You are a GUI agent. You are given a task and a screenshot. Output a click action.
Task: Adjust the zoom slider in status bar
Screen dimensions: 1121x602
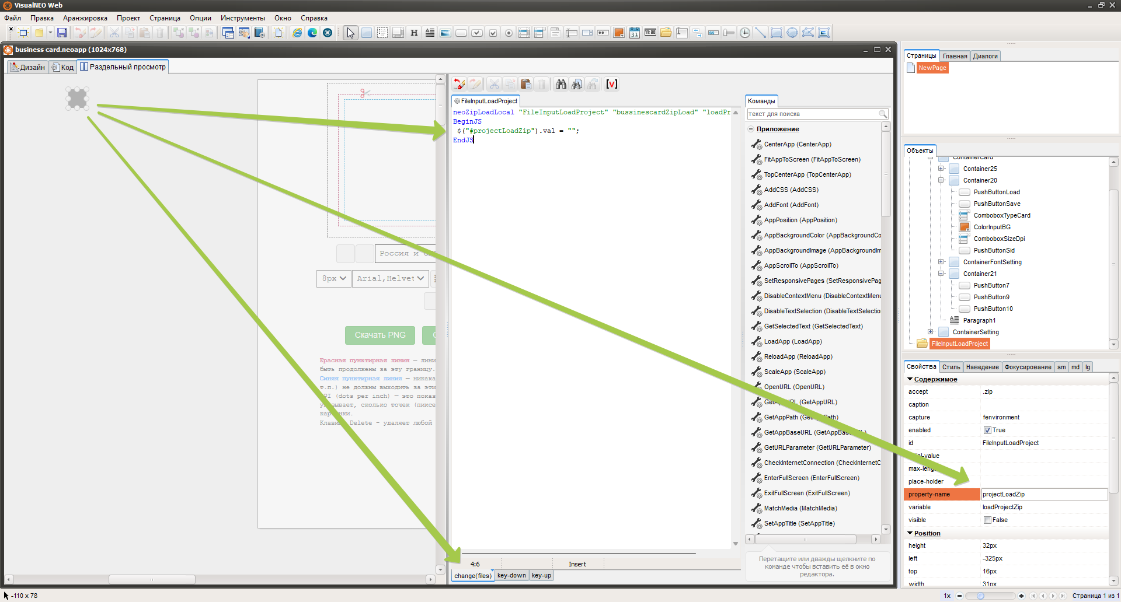980,596
